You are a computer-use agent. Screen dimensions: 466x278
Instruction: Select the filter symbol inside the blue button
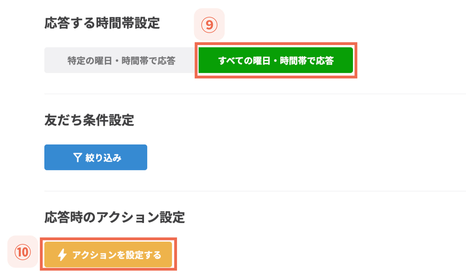(x=77, y=157)
